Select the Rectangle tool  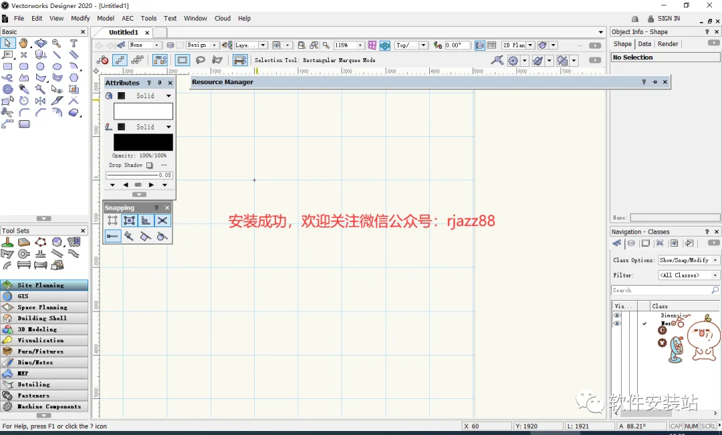(x=7, y=66)
